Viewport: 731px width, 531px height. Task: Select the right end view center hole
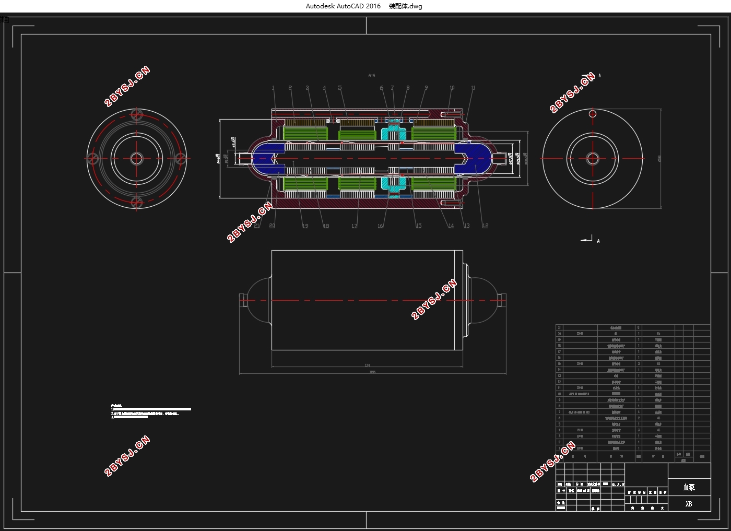[593, 158]
